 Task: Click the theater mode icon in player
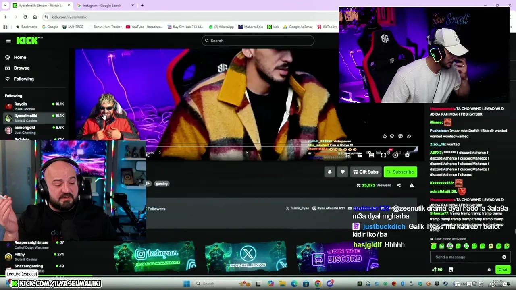click(371, 155)
